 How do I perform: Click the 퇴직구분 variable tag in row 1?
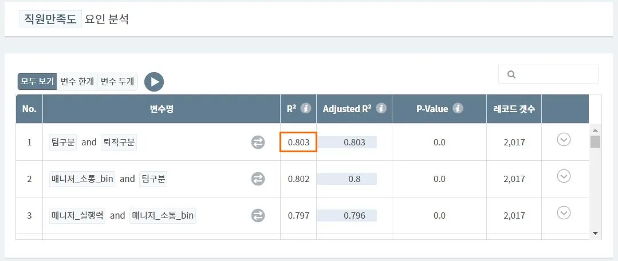tap(119, 142)
